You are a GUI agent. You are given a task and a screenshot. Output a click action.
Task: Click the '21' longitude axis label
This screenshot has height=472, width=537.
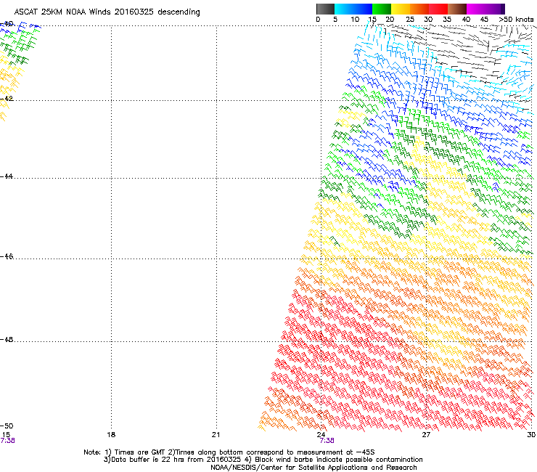click(216, 435)
